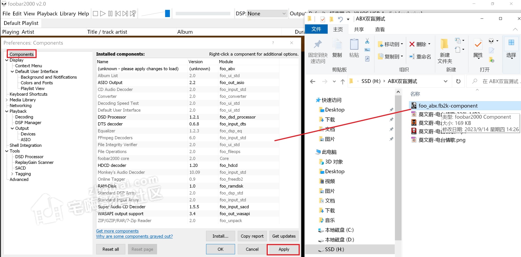521x257 pixels.
Task: Select the Default Playlist tab
Action: click(x=21, y=23)
